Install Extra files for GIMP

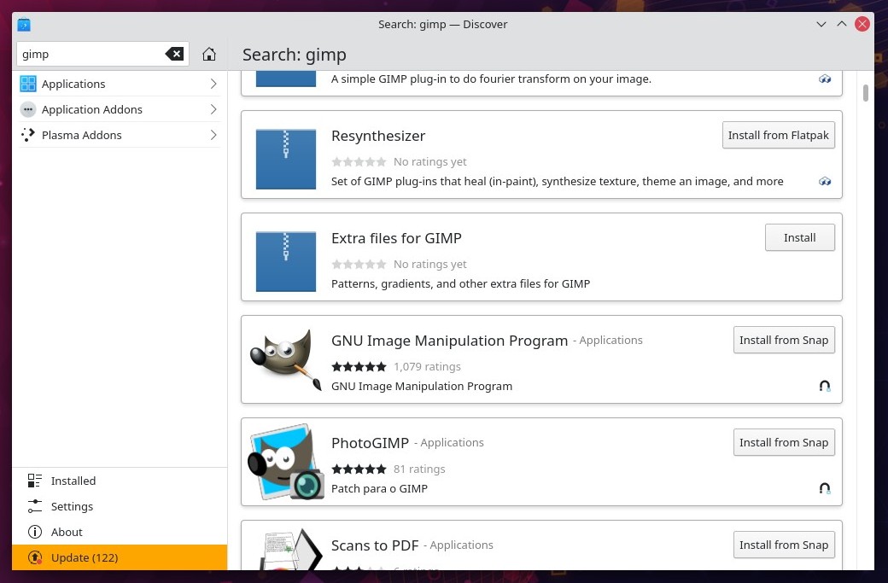click(799, 237)
